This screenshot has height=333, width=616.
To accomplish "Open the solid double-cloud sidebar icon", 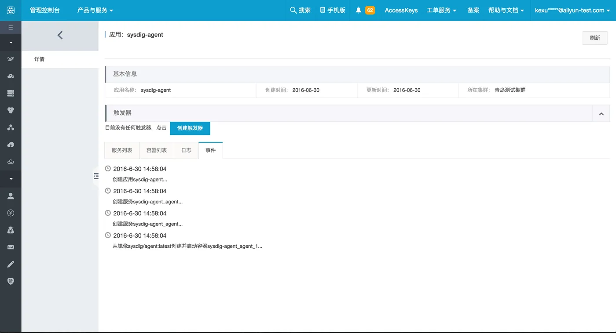I will pos(11,76).
